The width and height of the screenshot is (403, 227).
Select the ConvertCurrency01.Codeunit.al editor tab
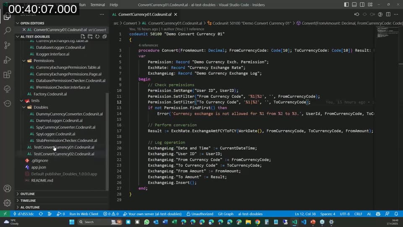click(145, 14)
